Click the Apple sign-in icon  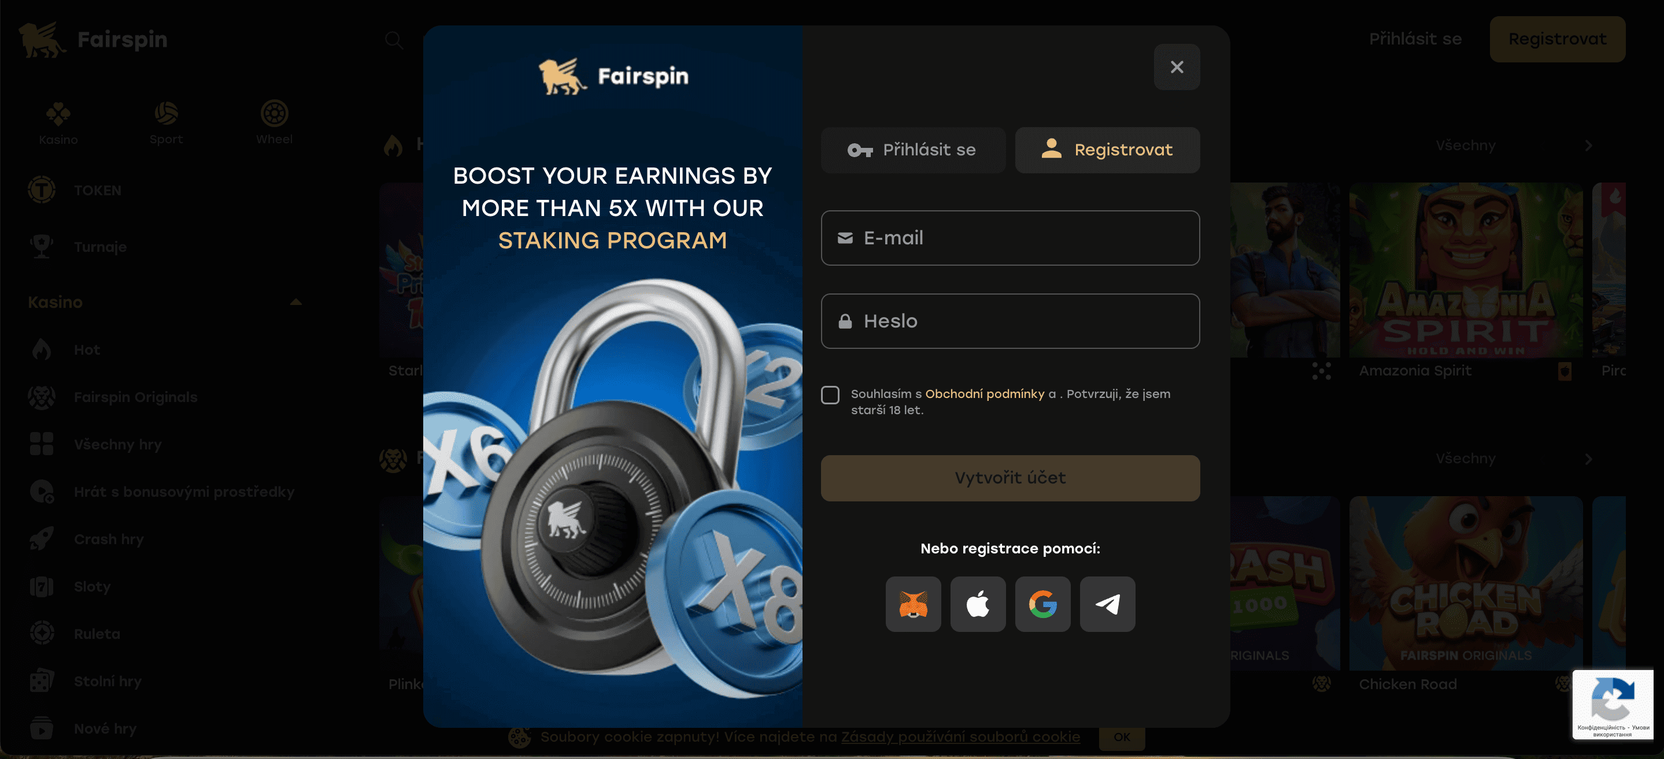coord(977,603)
